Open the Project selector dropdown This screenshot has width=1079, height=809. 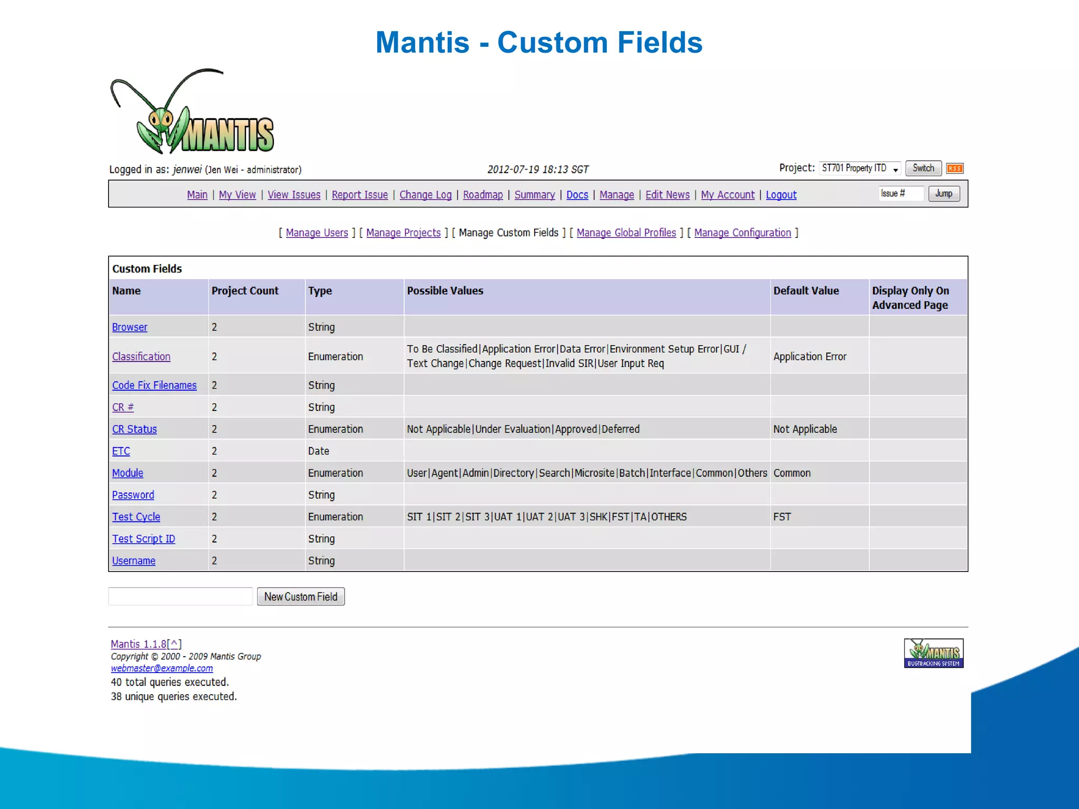point(860,168)
